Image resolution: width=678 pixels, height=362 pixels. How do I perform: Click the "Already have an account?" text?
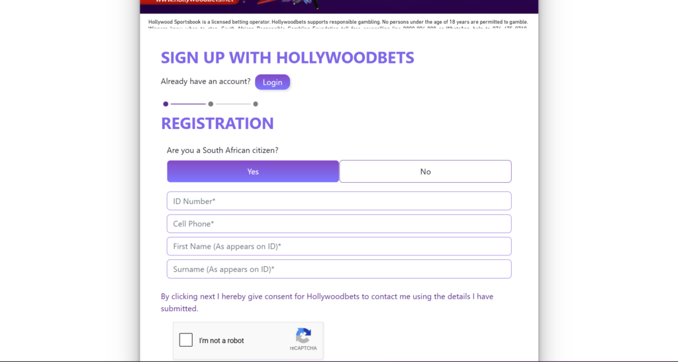point(205,81)
